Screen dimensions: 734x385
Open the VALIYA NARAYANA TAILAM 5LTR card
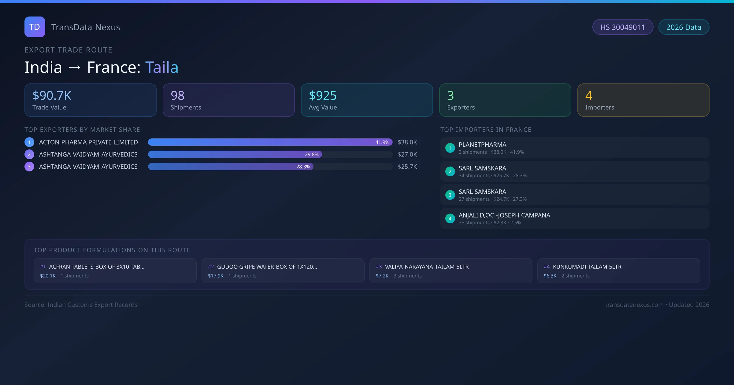450,271
